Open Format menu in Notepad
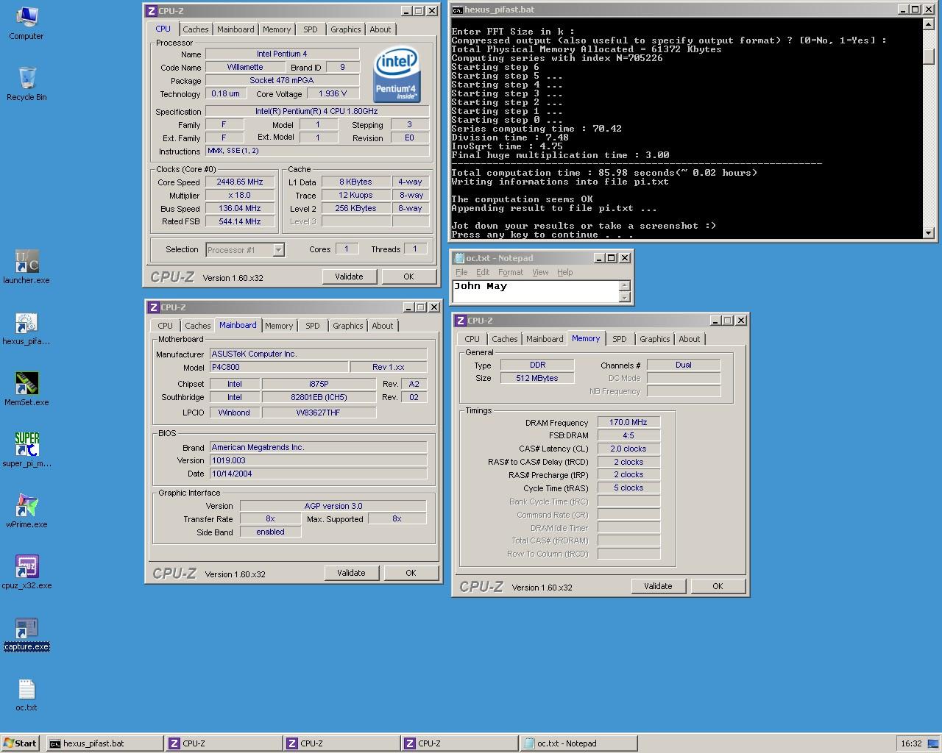Image resolution: width=942 pixels, height=753 pixels. 510,272
